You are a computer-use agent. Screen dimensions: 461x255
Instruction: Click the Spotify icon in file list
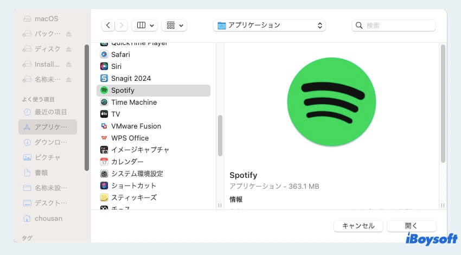pyautogui.click(x=104, y=90)
